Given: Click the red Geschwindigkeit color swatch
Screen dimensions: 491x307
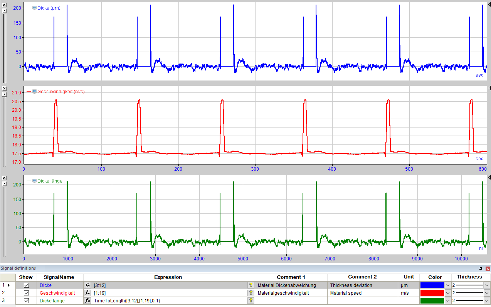Looking at the screenshot, I should (x=432, y=293).
